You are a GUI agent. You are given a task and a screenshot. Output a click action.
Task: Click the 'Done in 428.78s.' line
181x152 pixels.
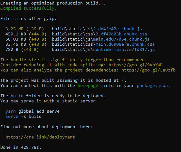pyautogui.click(x=21, y=147)
